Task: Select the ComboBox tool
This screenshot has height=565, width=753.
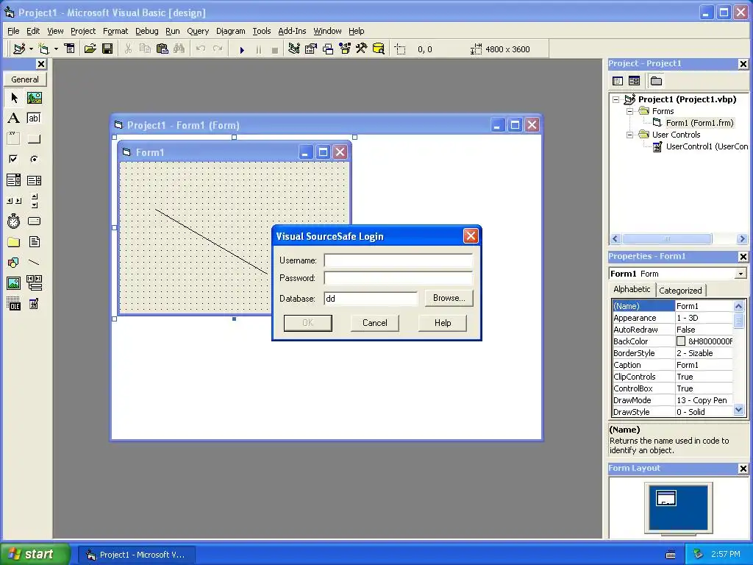Action: point(14,180)
